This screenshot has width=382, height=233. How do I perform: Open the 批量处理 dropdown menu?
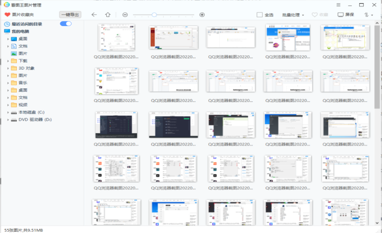click(293, 15)
